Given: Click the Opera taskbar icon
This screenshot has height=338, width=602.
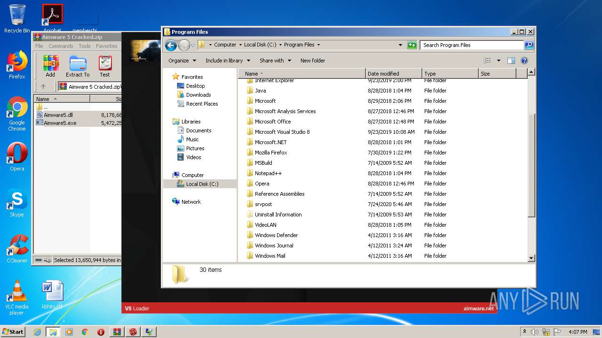Looking at the screenshot, I should [x=101, y=332].
